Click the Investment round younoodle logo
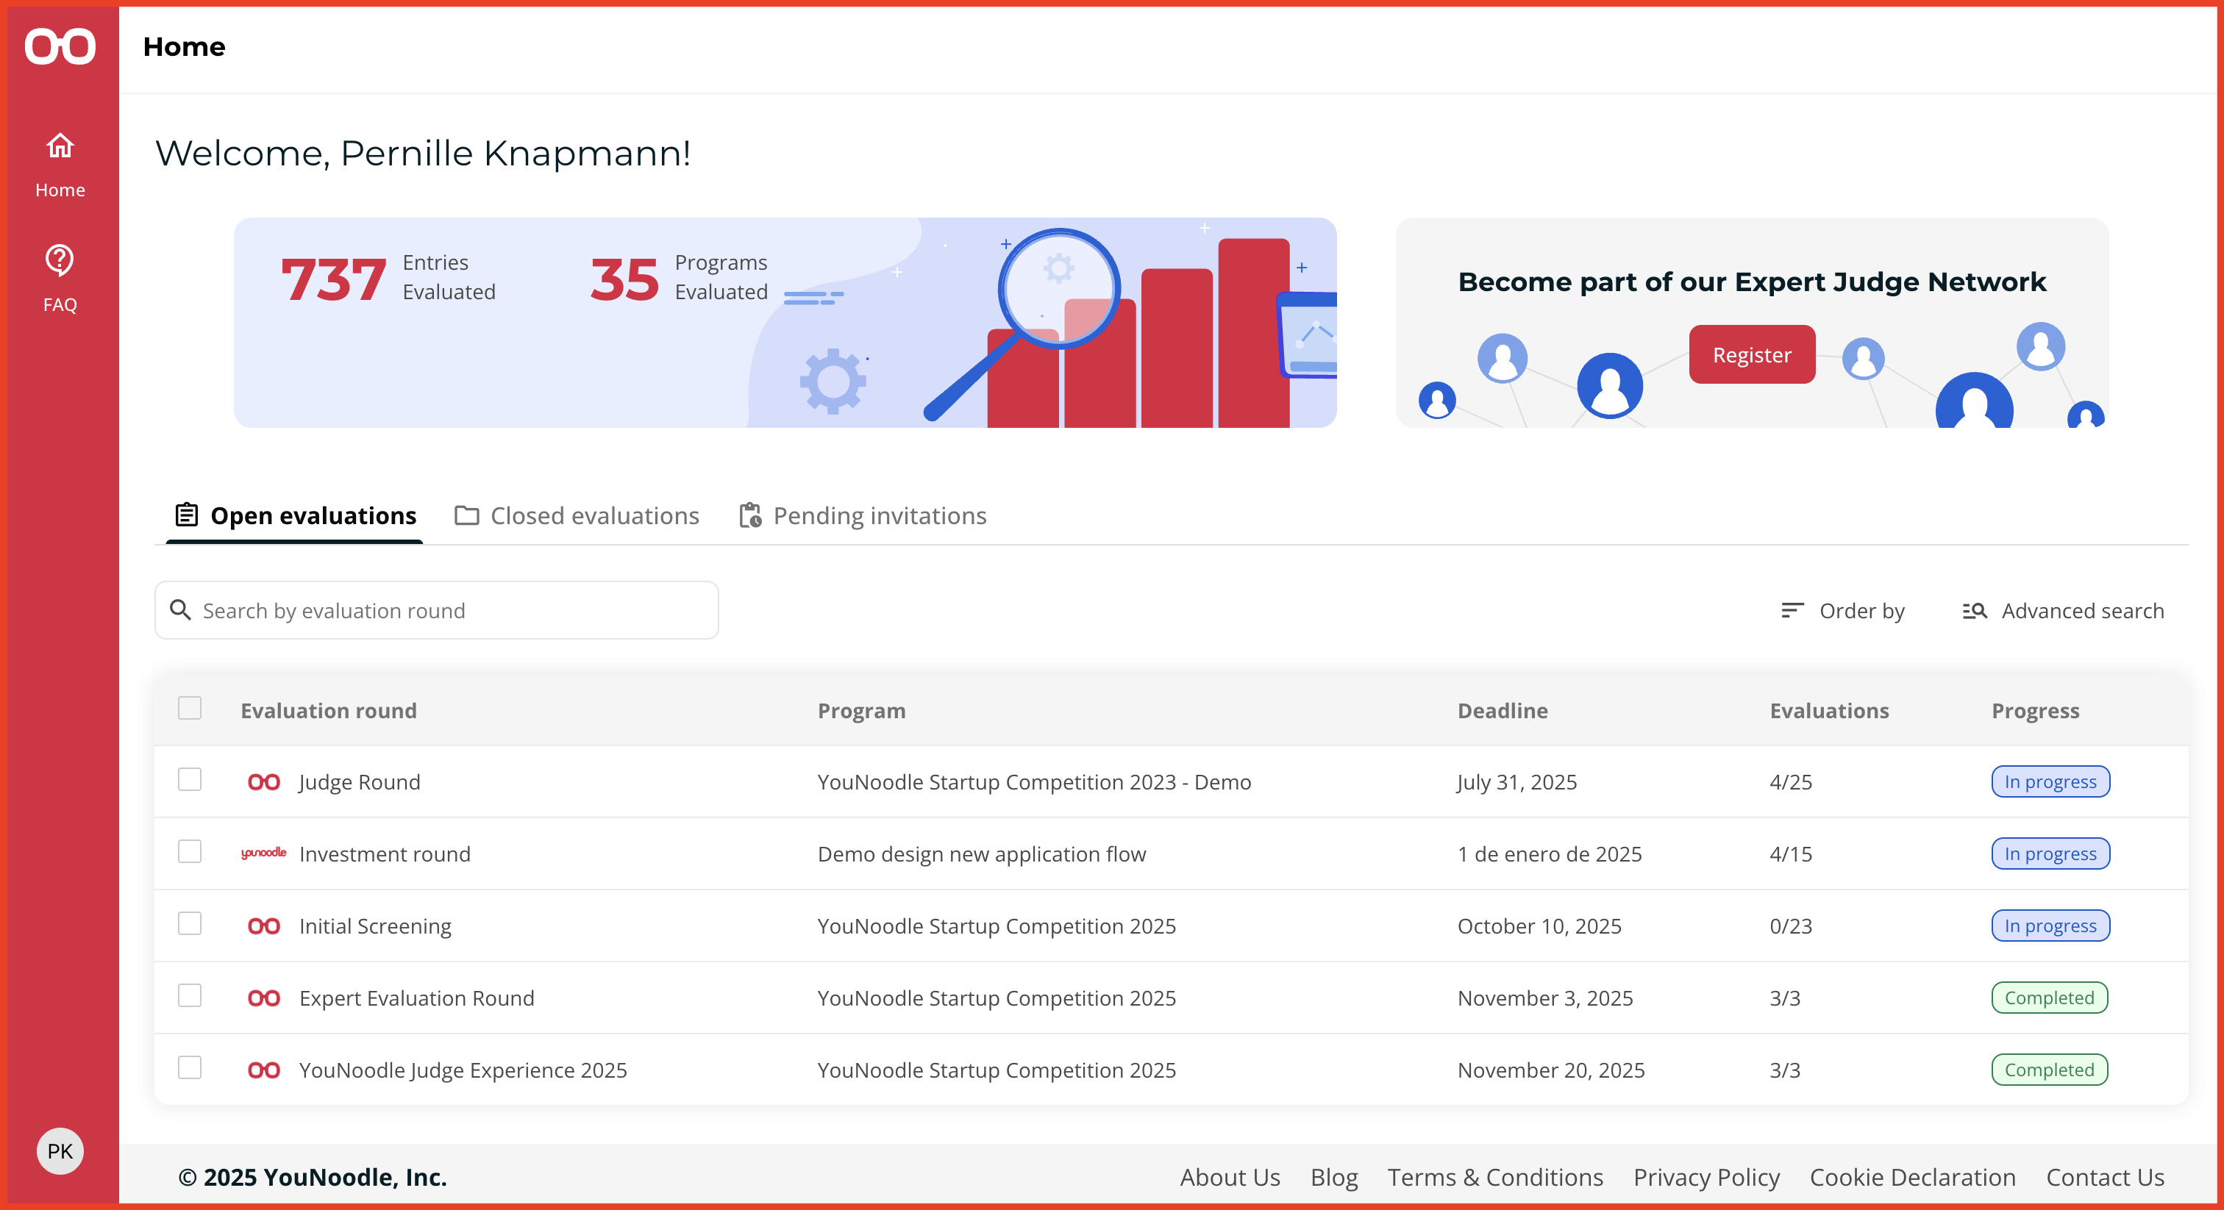Screen dimensions: 2224x1210 263,853
